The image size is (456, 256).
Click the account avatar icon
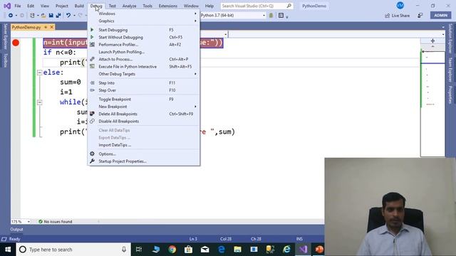pyautogui.click(x=400, y=6)
